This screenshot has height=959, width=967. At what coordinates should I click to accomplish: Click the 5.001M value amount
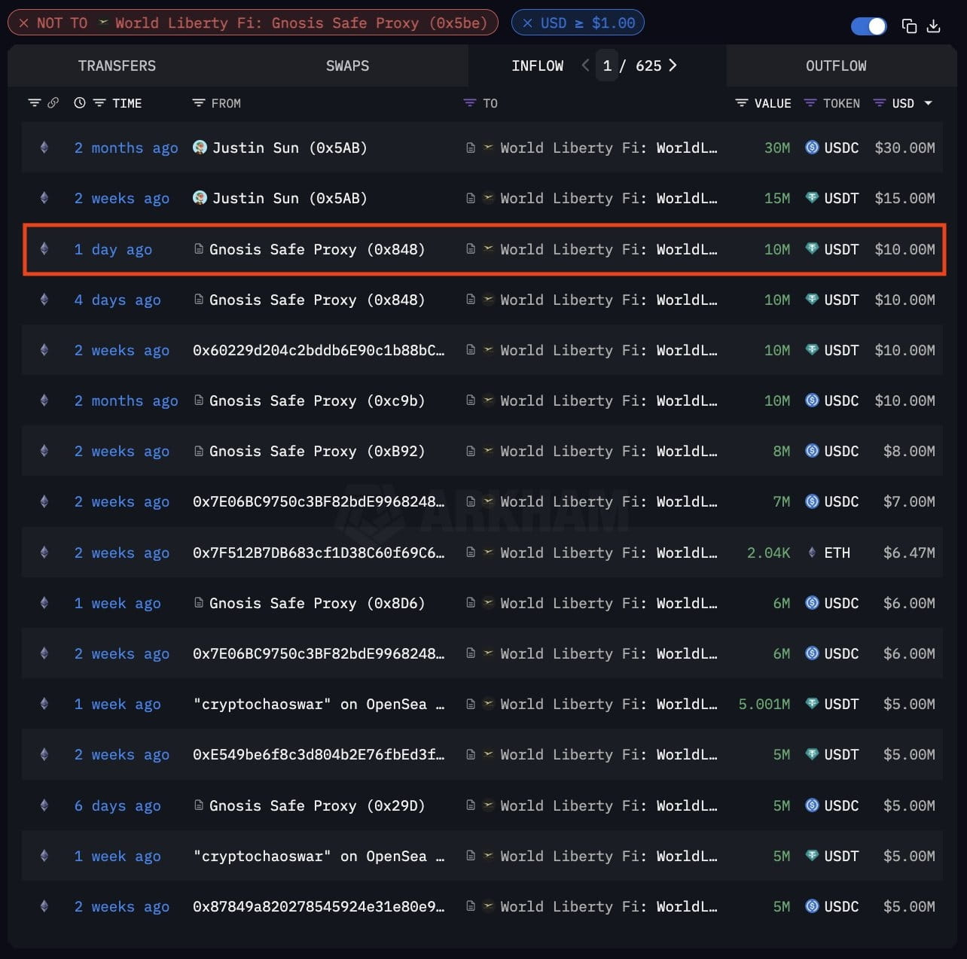point(764,704)
